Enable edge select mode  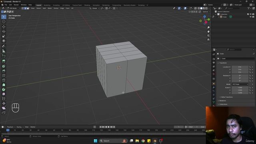click(25, 8)
